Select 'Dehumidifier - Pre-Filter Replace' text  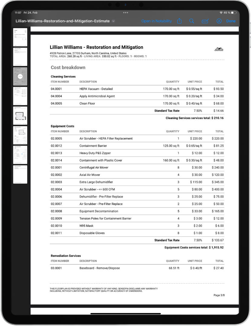101,196
